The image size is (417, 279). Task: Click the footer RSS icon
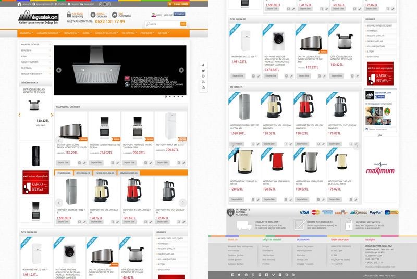293,275
